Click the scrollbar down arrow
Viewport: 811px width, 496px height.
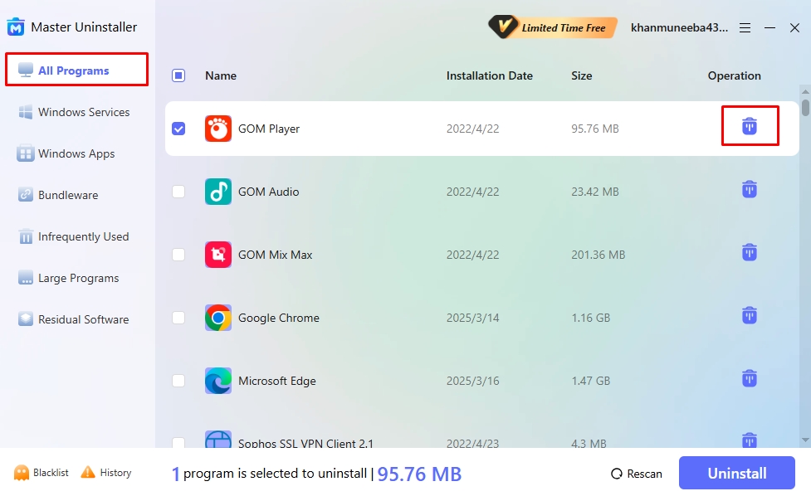tap(805, 440)
